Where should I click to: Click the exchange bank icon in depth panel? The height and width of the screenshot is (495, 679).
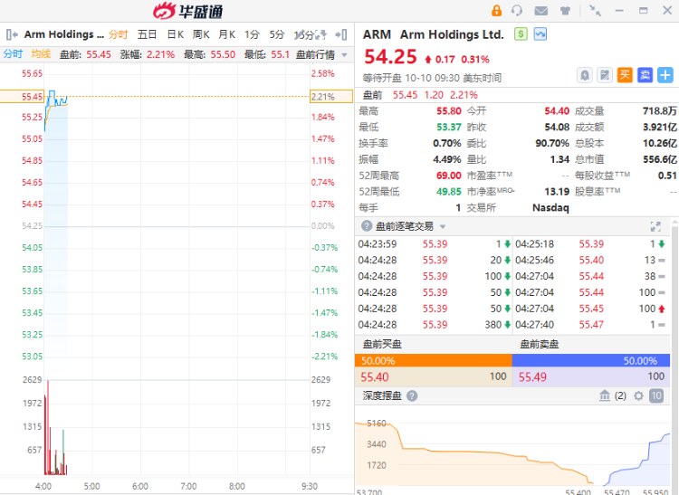tap(605, 395)
